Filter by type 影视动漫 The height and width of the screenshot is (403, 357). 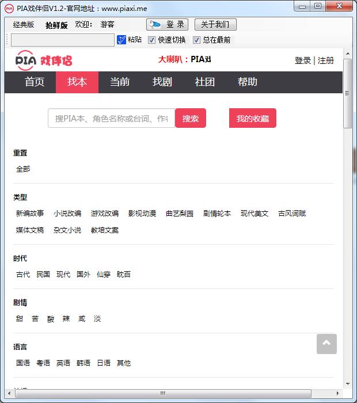click(142, 214)
